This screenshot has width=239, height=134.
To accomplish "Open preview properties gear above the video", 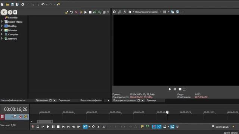I will pyautogui.click(x=114, y=12).
